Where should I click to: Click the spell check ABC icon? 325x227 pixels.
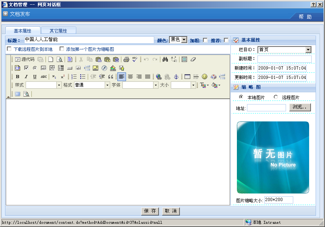tap(135, 59)
